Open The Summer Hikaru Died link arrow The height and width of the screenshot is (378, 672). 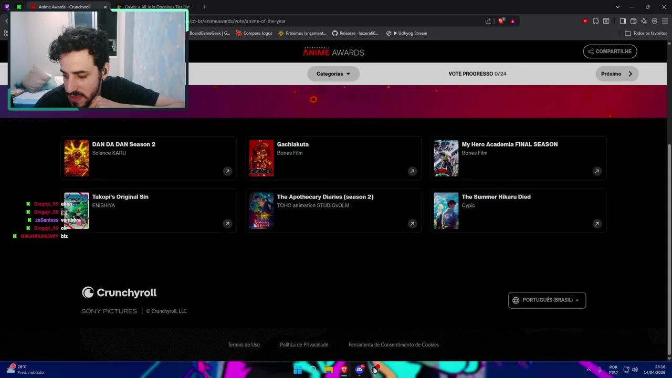click(597, 224)
